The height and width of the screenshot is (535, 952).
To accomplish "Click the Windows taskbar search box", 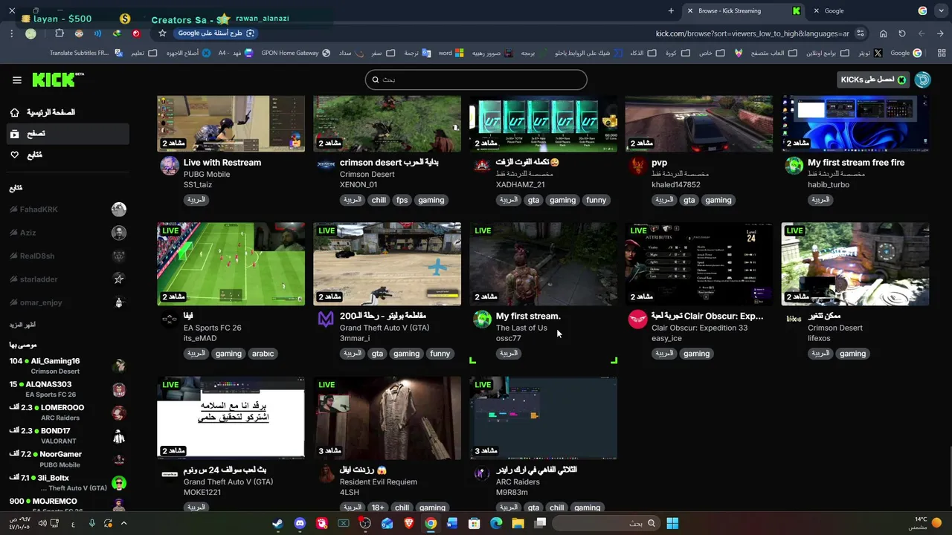I will (605, 523).
